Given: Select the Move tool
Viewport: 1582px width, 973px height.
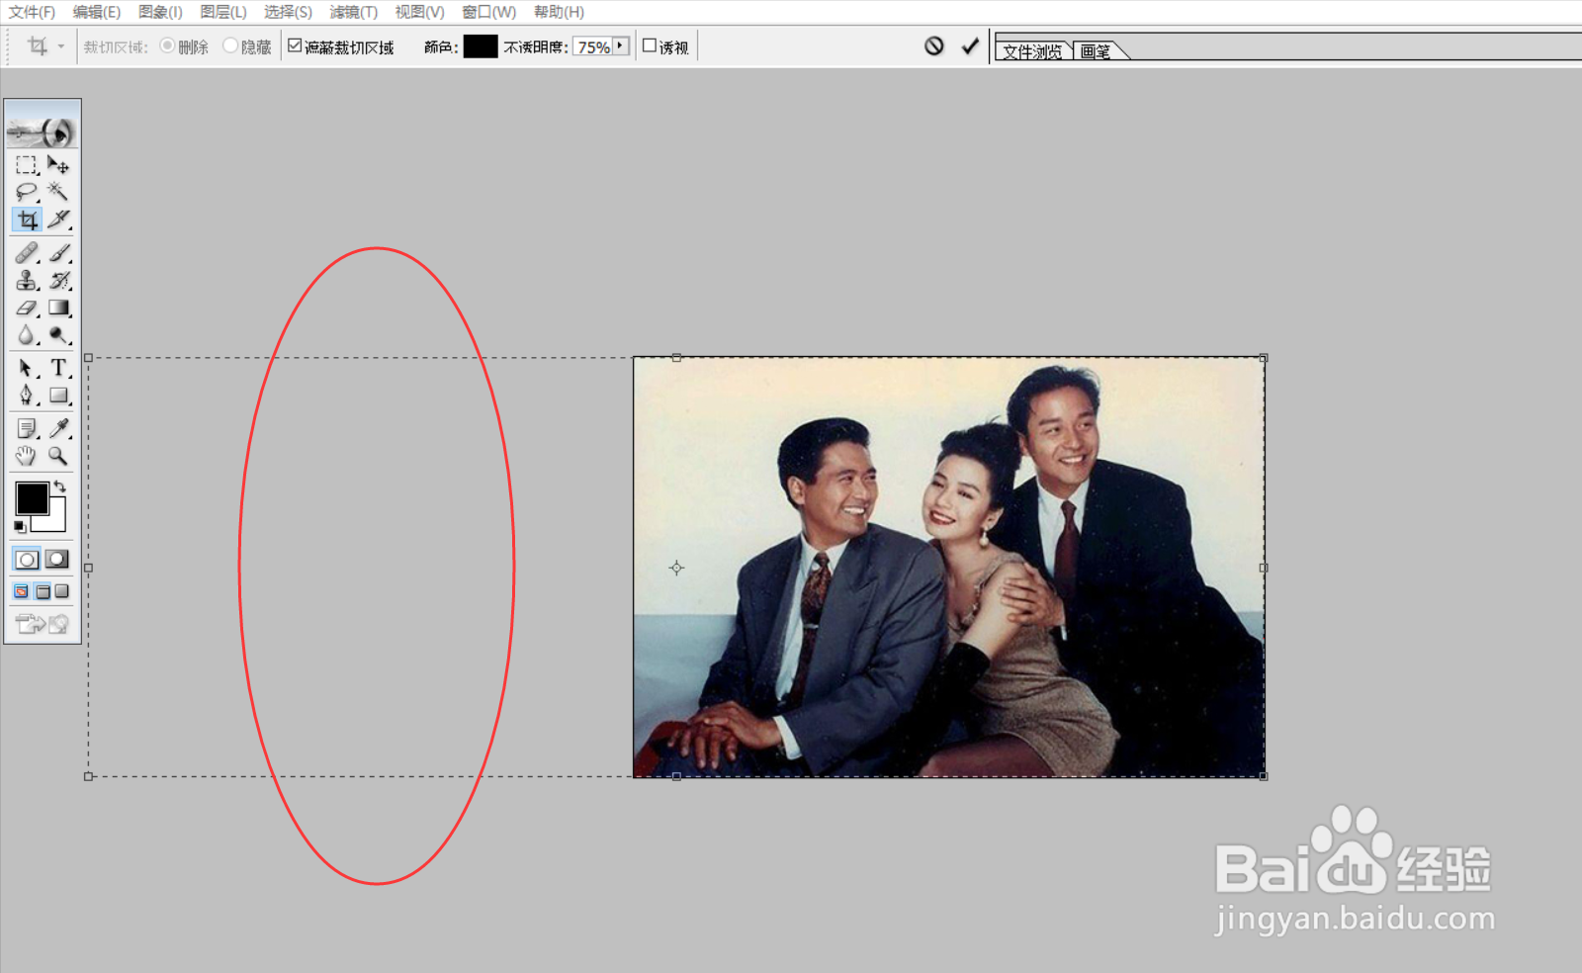Looking at the screenshot, I should pyautogui.click(x=58, y=165).
